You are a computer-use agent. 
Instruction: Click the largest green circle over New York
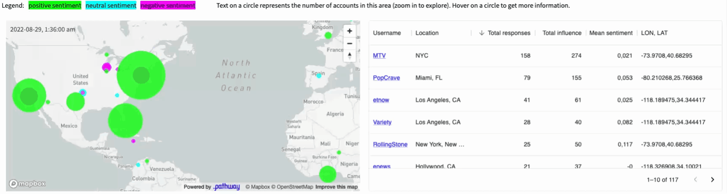point(141,75)
